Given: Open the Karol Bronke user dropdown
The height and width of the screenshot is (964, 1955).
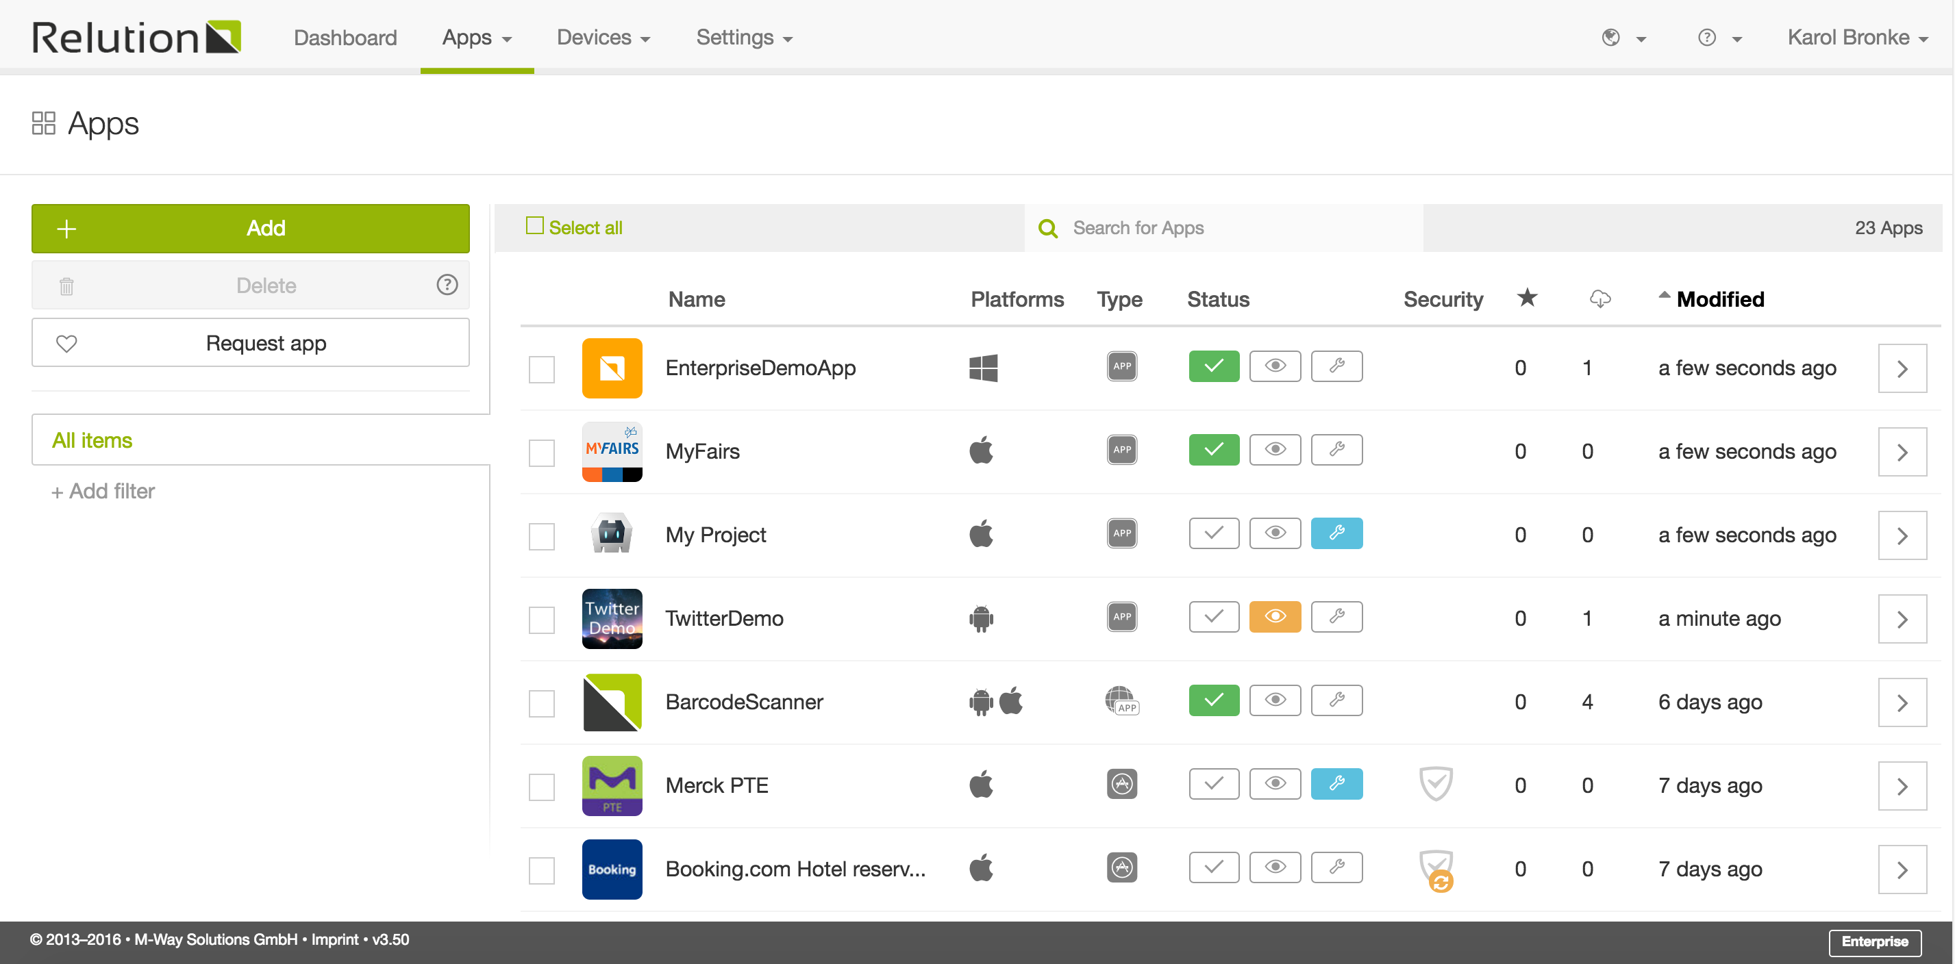Looking at the screenshot, I should click(1856, 37).
